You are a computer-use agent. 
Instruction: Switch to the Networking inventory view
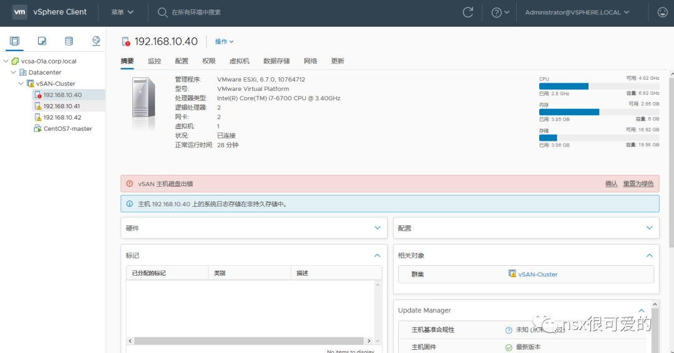pyautogui.click(x=96, y=40)
